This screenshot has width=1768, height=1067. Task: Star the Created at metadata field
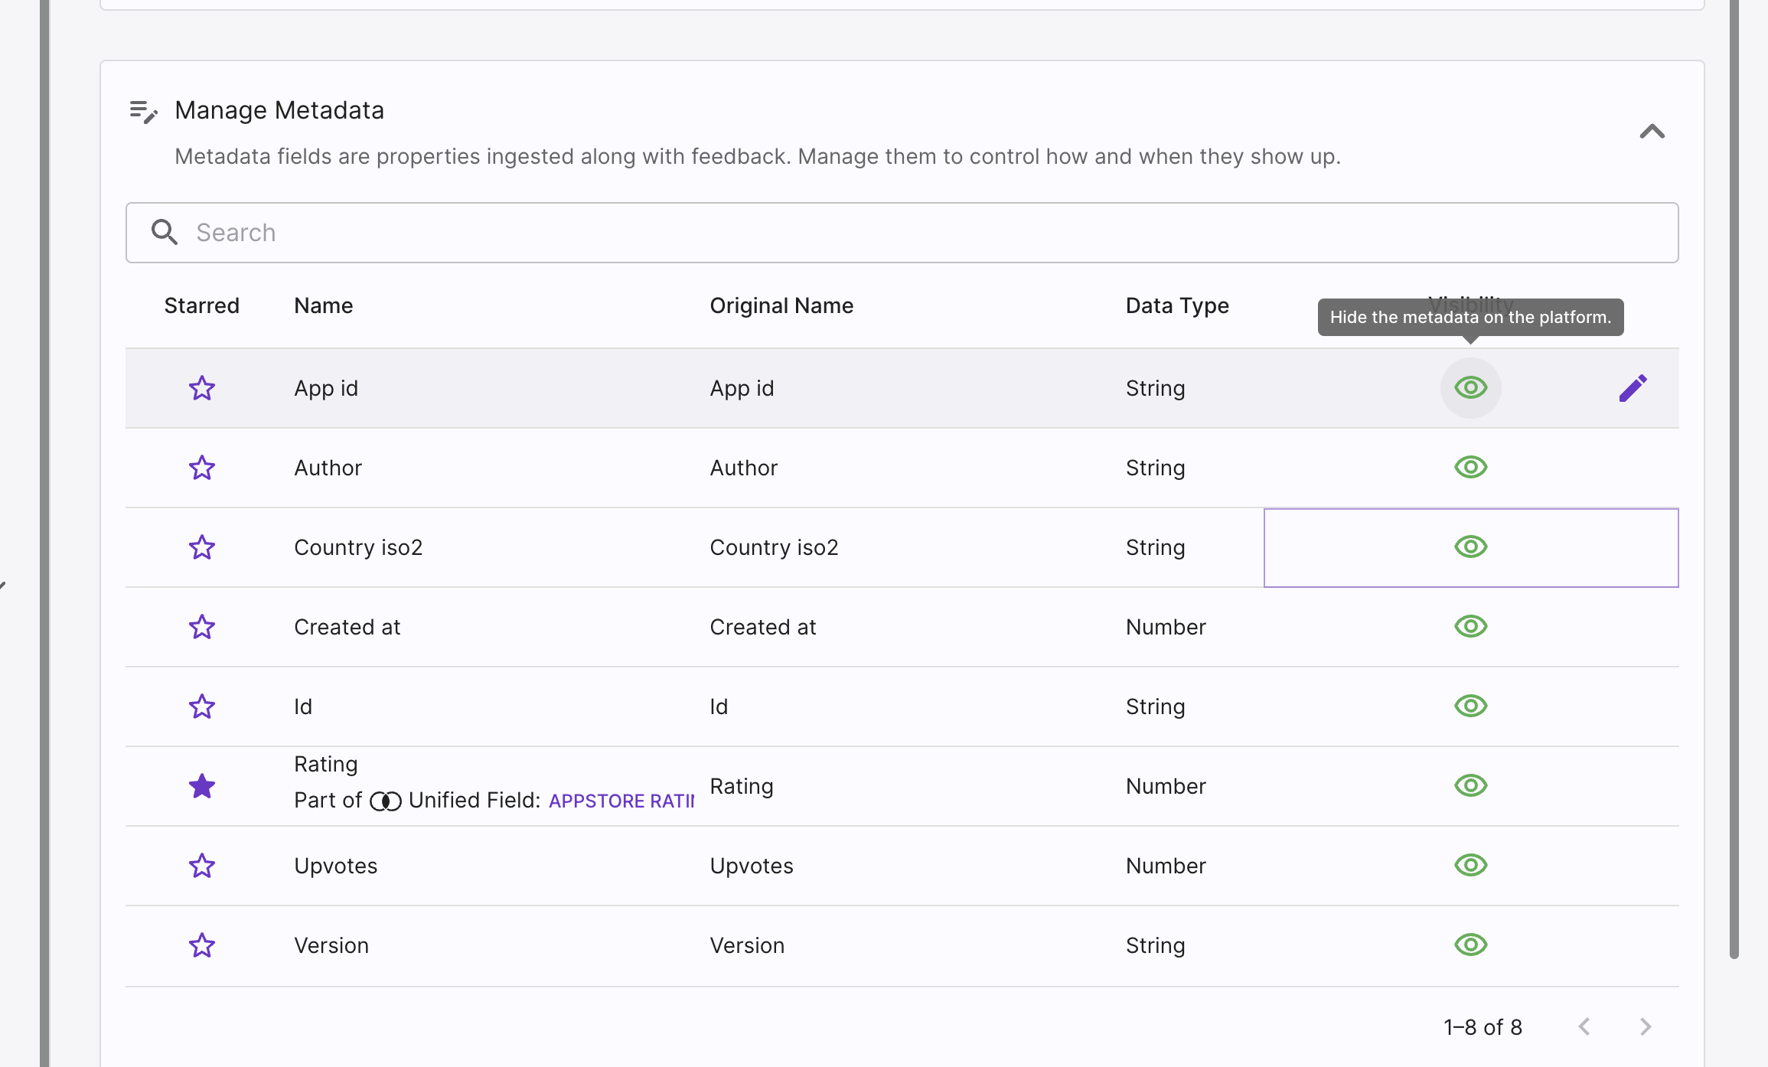coord(202,627)
